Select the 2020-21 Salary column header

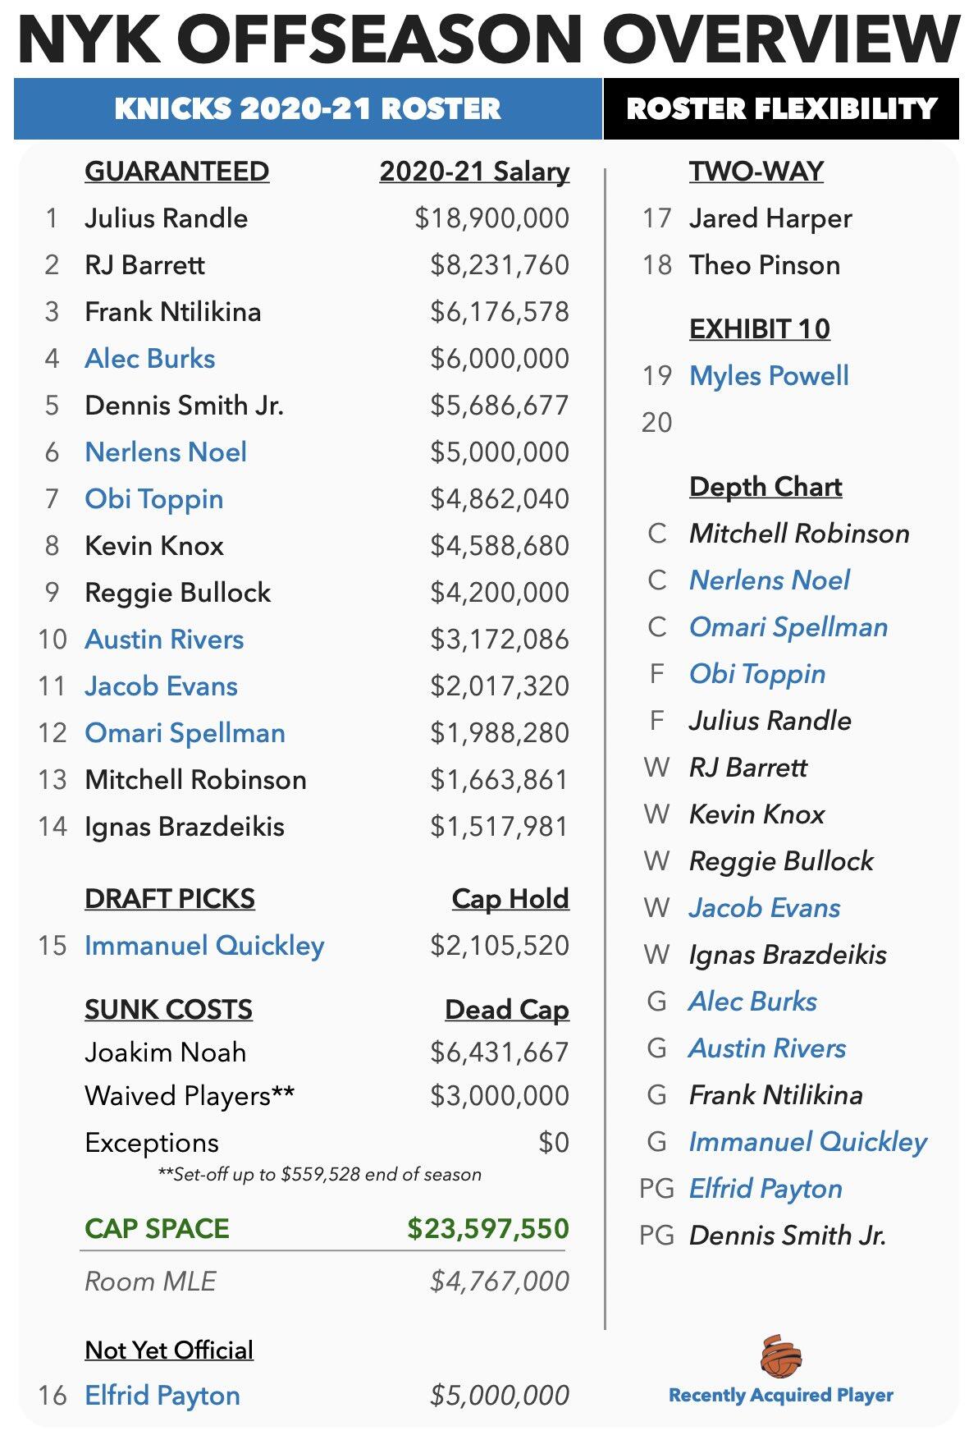coord(474,172)
